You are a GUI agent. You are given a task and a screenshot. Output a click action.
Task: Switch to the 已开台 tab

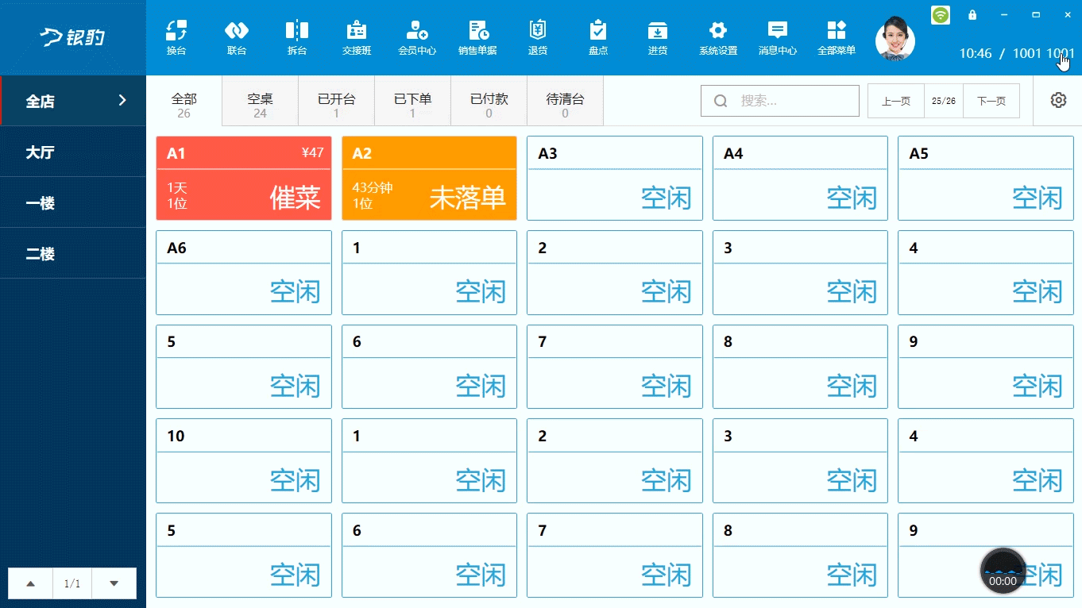click(337, 101)
